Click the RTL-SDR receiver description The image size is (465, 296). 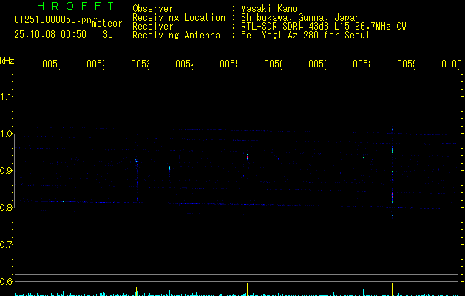pyautogui.click(x=324, y=27)
